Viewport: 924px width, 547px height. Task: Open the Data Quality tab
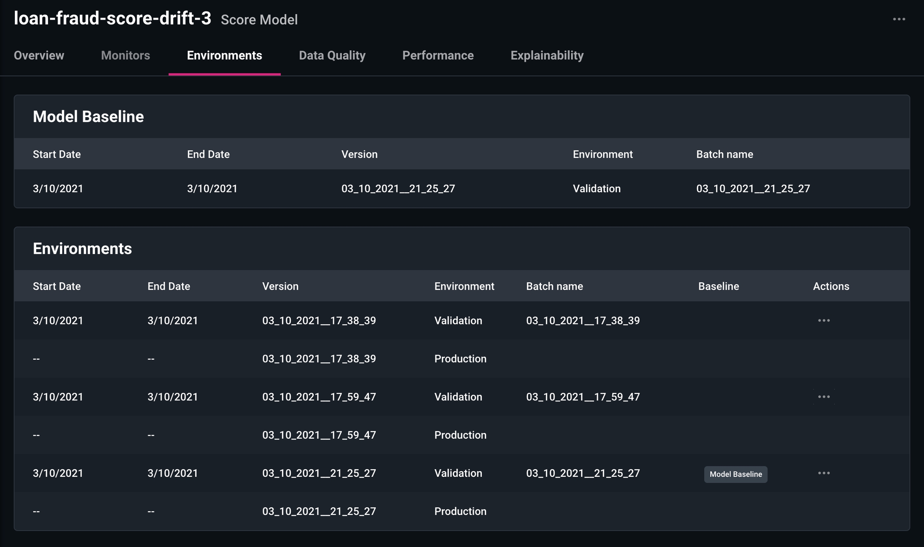tap(332, 55)
